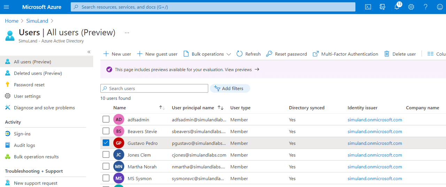The width and height of the screenshot is (446, 187).
Task: Click identity issuer link for MS Sysmon
Action: [375, 179]
